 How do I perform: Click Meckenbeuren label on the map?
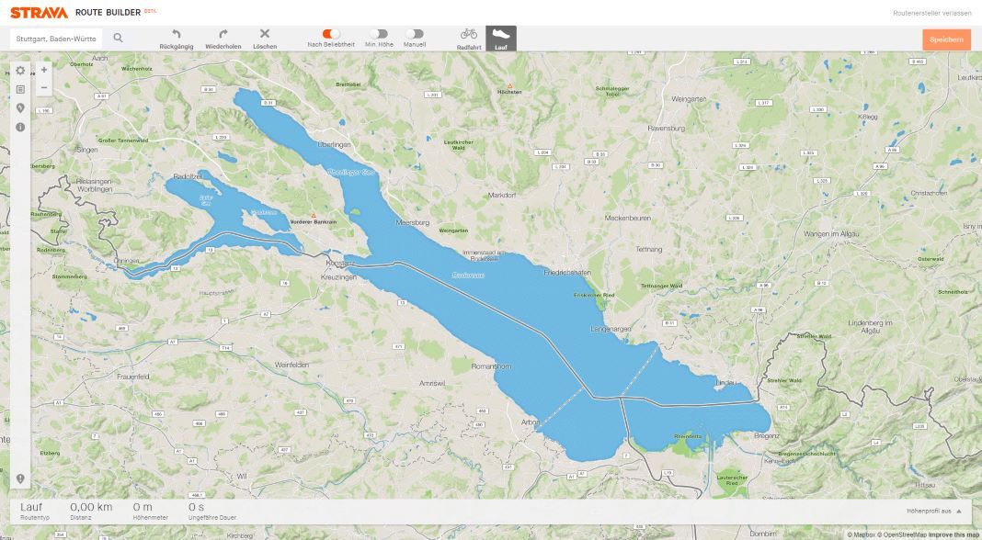tap(627, 219)
